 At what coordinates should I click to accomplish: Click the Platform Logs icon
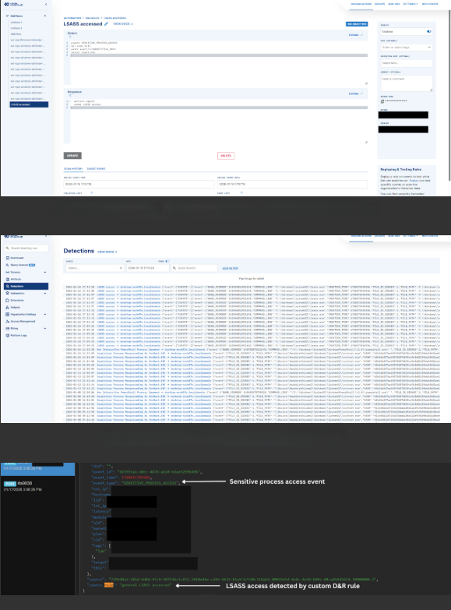[7, 335]
